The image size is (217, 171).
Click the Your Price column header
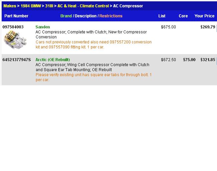(204, 16)
